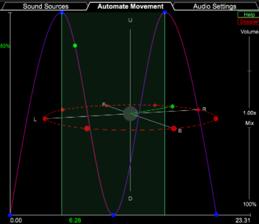Click the red orbit node at F

106,105
